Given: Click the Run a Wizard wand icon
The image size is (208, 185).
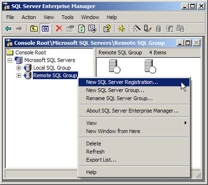Looking at the screenshot, I should 137,29.
